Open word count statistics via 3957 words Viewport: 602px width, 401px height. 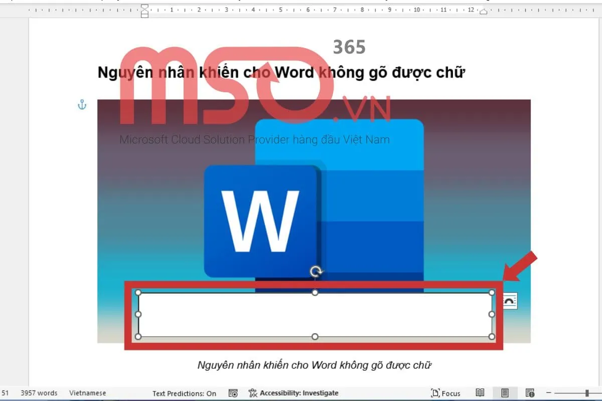tap(39, 393)
